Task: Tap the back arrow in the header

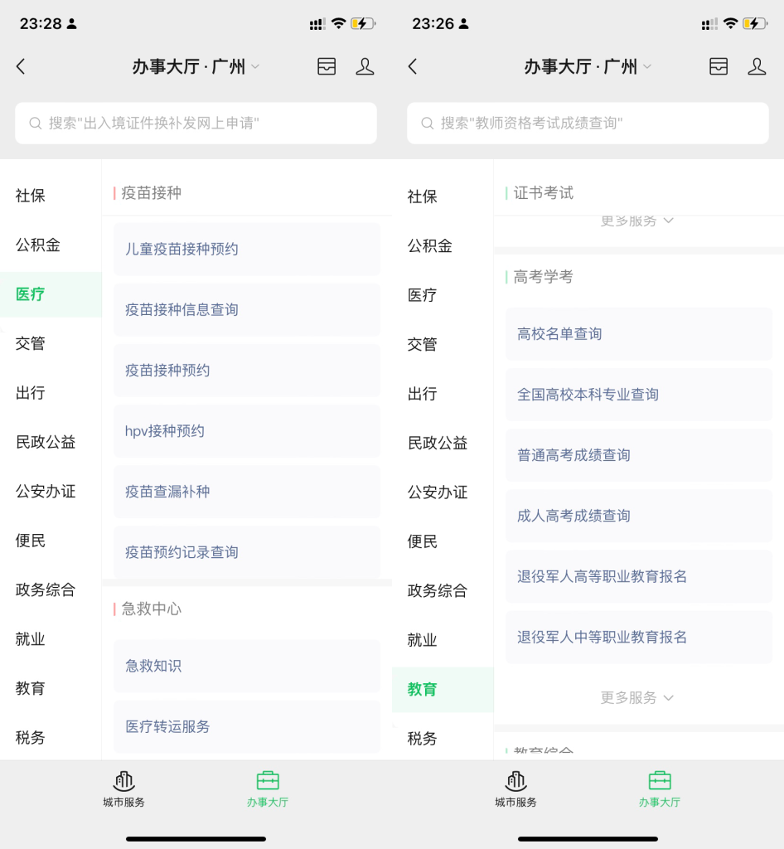Action: pyautogui.click(x=20, y=66)
